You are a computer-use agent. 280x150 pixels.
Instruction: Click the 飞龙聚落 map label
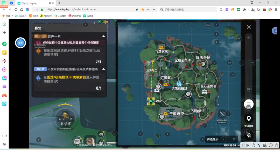click(x=162, y=52)
